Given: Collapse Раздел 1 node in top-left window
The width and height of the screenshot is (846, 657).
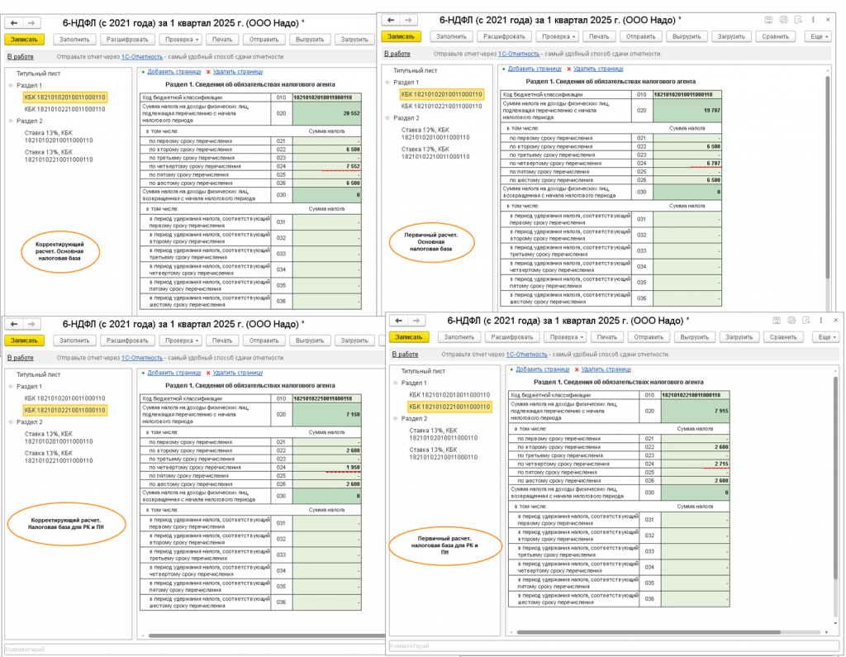Looking at the screenshot, I should click(x=11, y=85).
